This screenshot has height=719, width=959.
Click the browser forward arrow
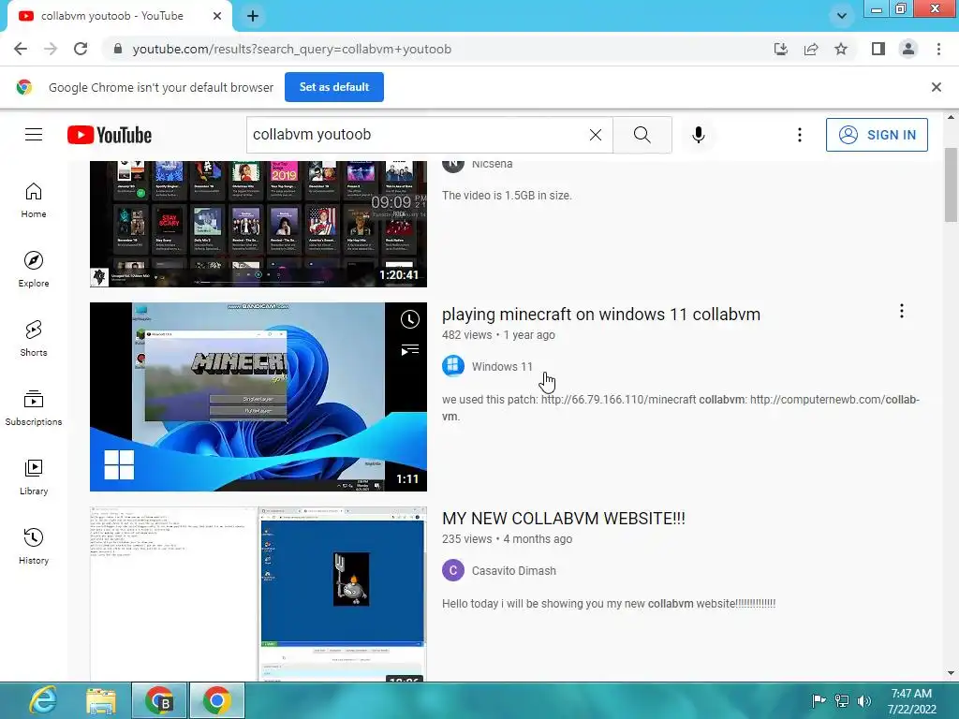click(51, 49)
